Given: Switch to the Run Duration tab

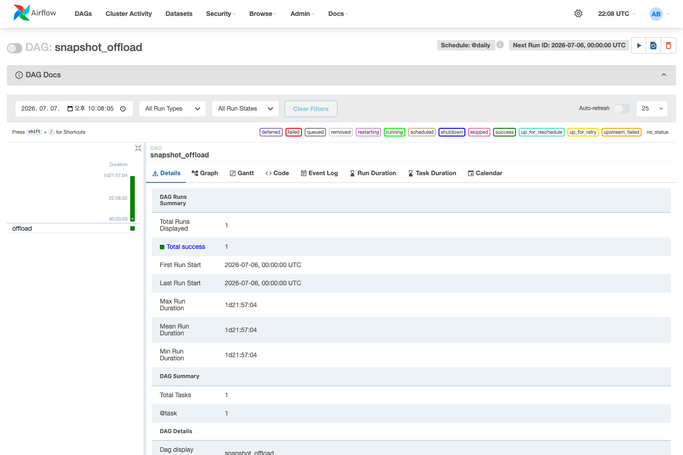Looking at the screenshot, I should pos(373,173).
